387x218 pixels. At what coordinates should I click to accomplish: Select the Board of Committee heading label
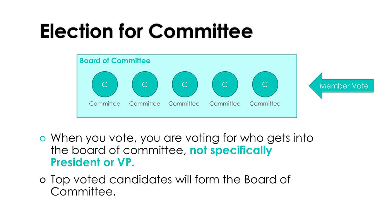(115, 61)
